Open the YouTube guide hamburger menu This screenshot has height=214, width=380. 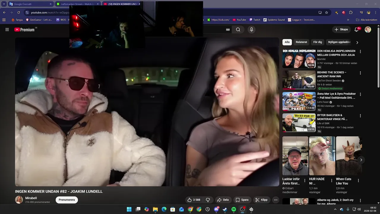7,29
